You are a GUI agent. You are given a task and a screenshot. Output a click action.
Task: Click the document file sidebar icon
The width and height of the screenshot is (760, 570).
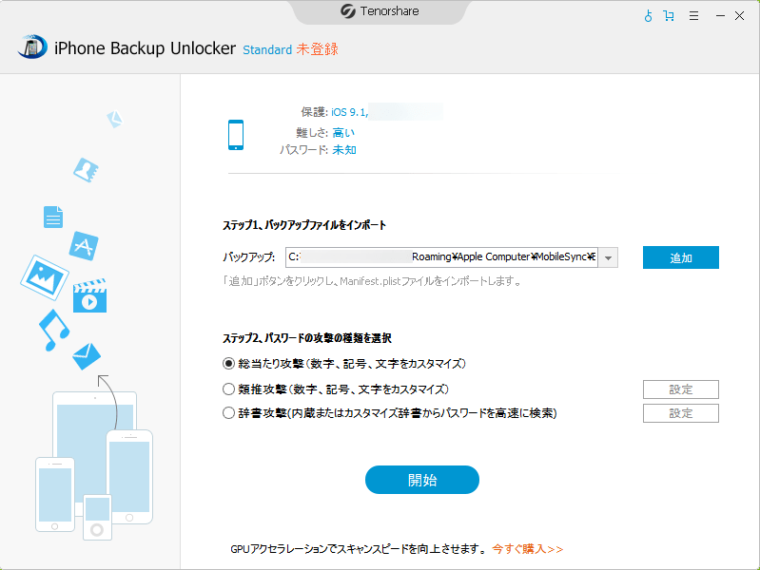pyautogui.click(x=53, y=217)
